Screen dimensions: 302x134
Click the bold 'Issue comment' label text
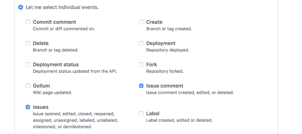pyautogui.click(x=165, y=86)
